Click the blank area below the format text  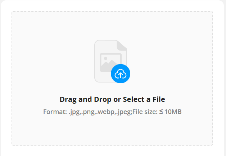click(112, 131)
